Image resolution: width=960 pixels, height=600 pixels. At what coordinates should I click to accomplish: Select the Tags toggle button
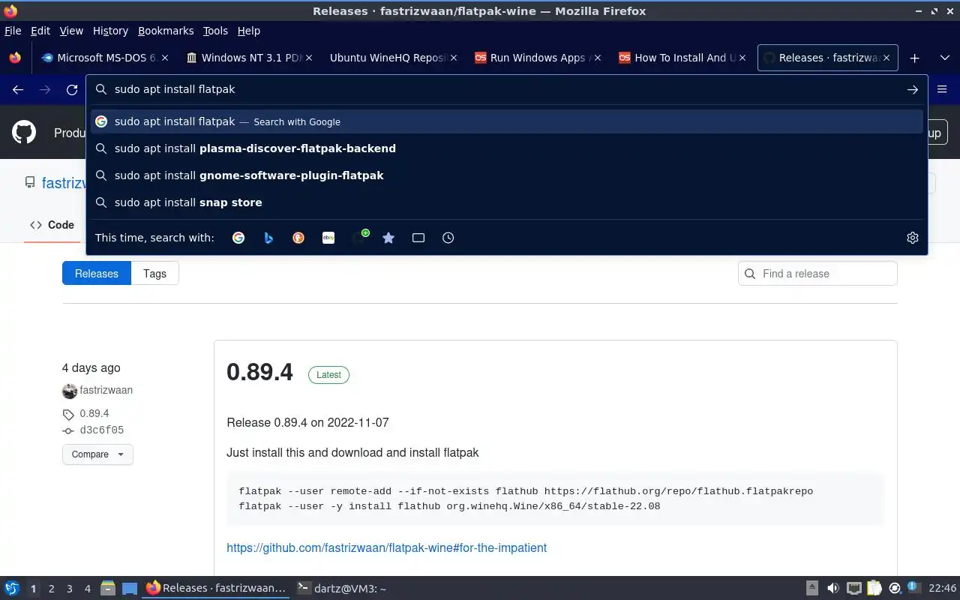(x=154, y=274)
